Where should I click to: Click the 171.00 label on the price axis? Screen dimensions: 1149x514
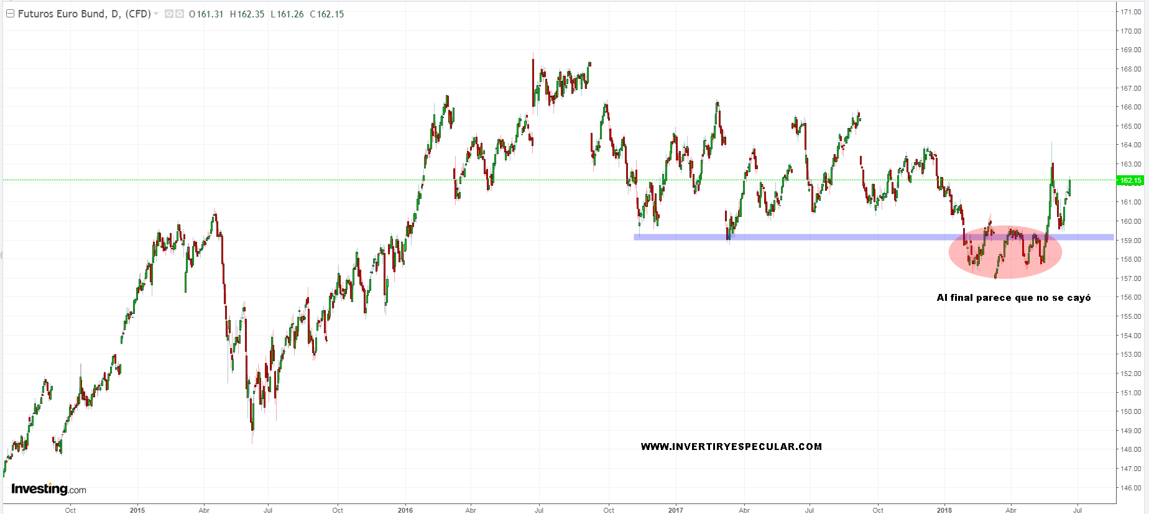(1130, 12)
